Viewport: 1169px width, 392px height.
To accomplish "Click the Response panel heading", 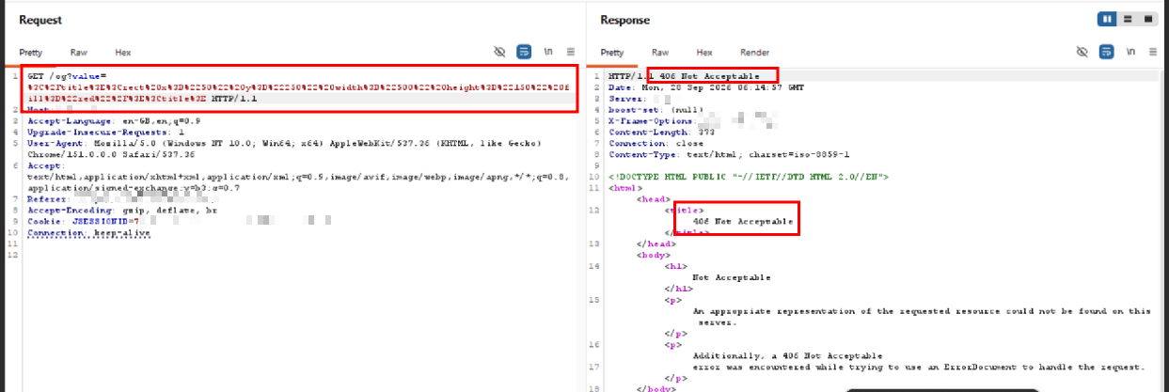I will (x=625, y=19).
